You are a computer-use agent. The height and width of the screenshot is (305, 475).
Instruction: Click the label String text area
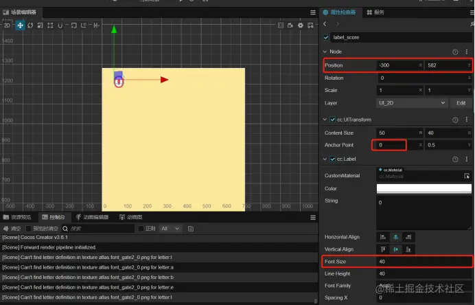[424, 213]
